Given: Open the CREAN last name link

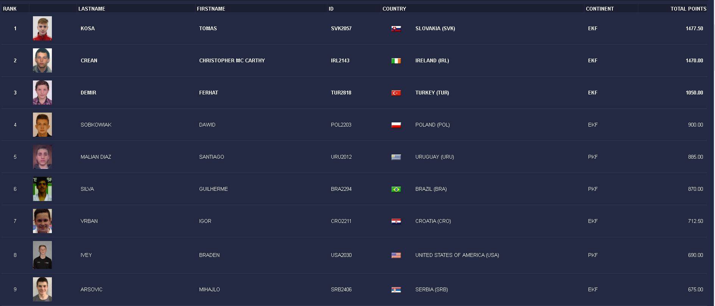Looking at the screenshot, I should point(89,60).
